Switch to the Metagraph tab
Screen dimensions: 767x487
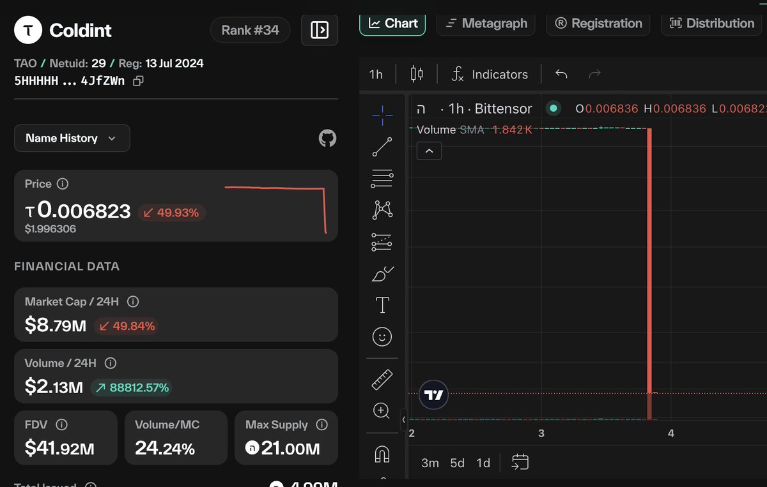tap(486, 23)
